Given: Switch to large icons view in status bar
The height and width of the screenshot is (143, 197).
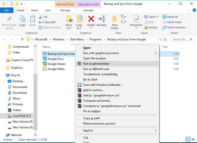Looking at the screenshot, I should 193,139.
